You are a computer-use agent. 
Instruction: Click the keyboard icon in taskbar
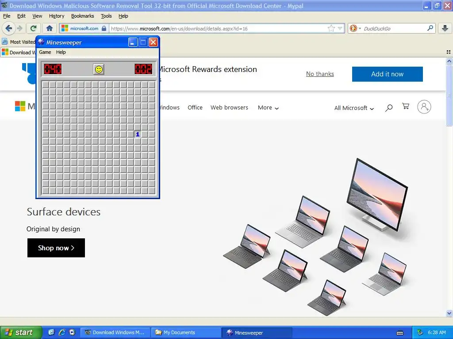tap(400, 333)
